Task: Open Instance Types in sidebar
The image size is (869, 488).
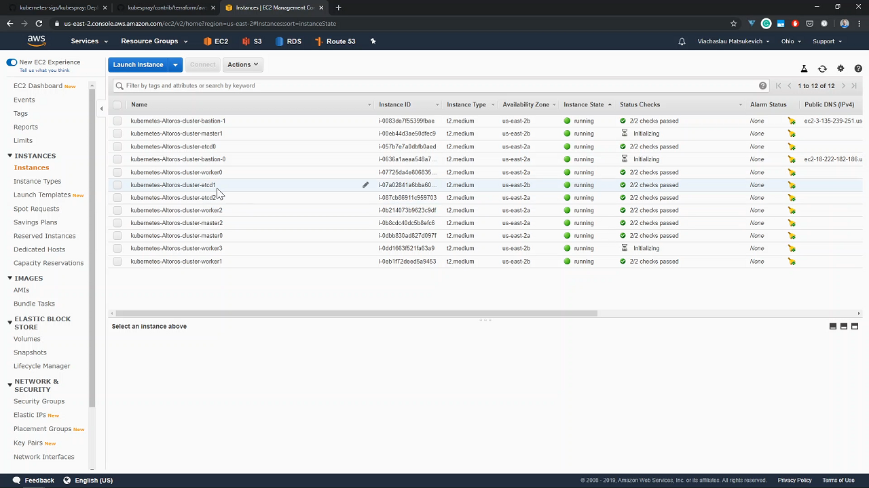Action: (37, 181)
